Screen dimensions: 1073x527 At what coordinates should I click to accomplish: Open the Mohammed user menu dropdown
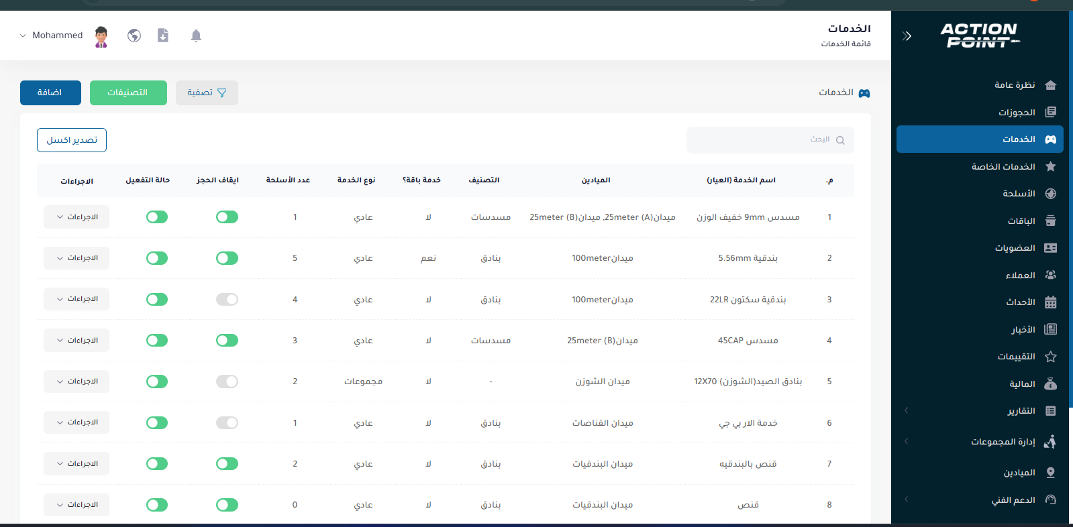52,36
